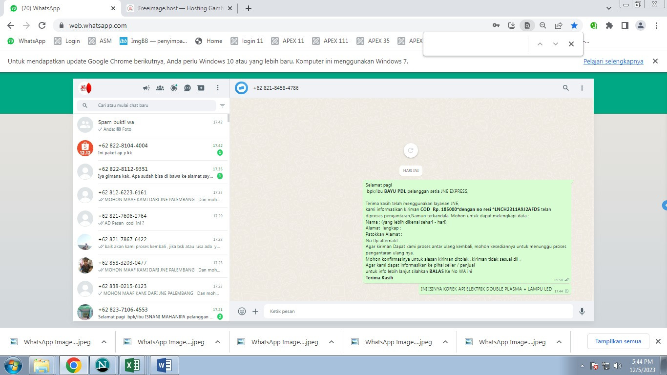Expand options for first WhatsApp Image download

(104, 342)
